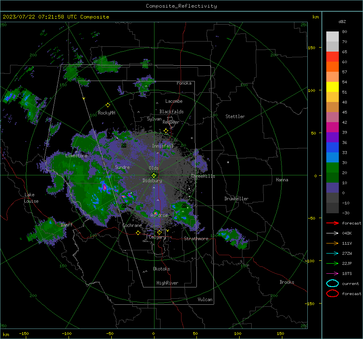Screen dimensions: 363x339
Task: Pick the lightest gray 70-80 dBZ swatch
Action: click(332, 36)
